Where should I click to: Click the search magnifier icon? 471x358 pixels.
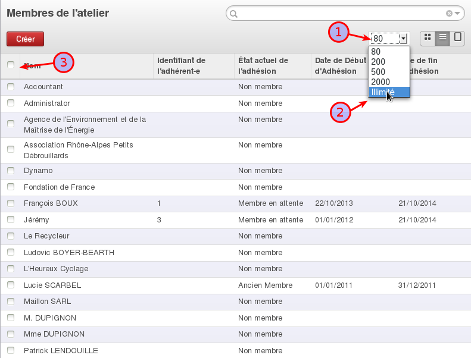(x=233, y=14)
